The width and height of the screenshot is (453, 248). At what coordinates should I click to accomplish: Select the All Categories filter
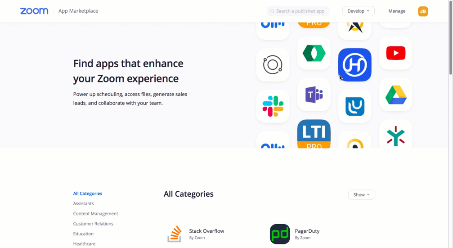(88, 194)
